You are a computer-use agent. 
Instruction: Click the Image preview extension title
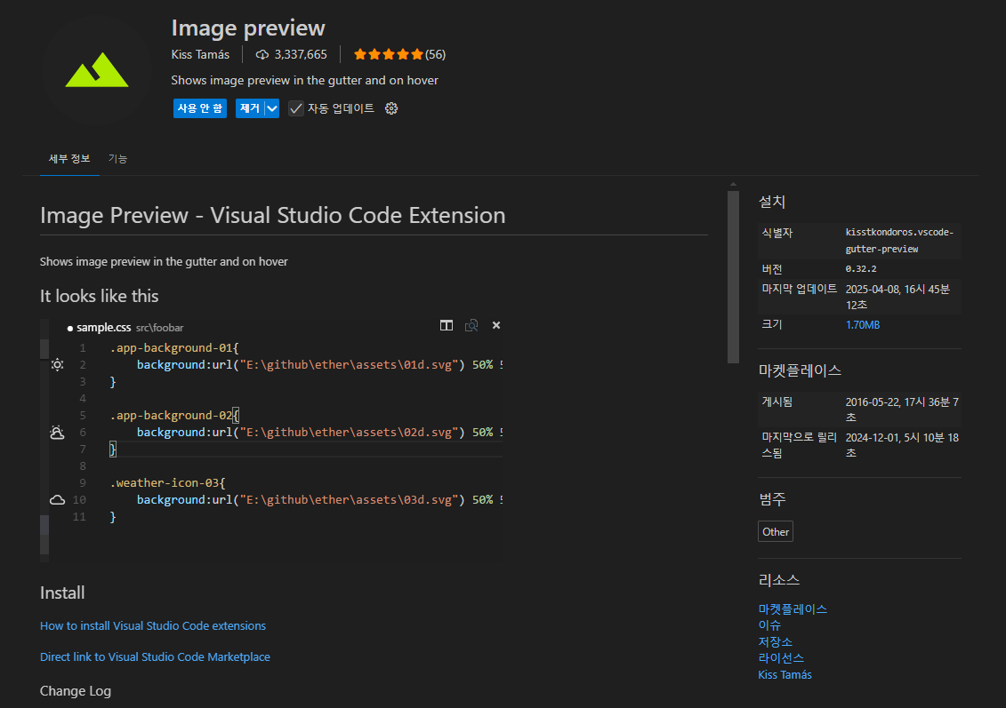(x=248, y=28)
